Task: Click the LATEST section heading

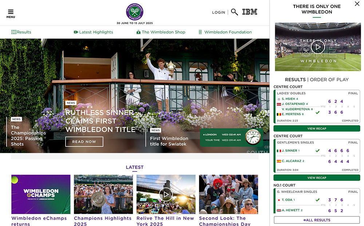Action: click(135, 168)
